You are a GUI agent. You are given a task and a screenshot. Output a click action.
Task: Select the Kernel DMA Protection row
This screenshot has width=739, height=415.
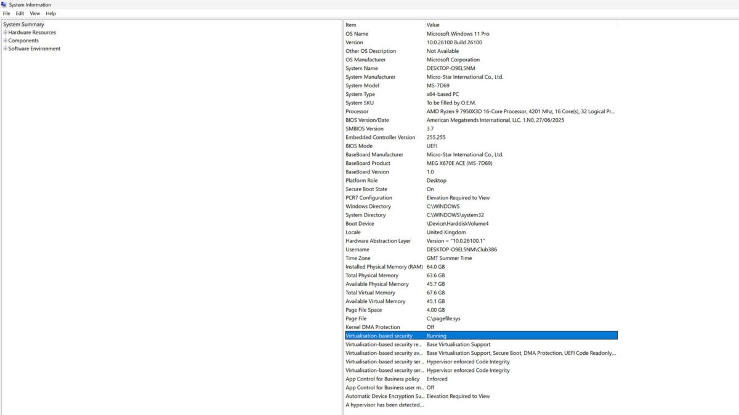coord(373,327)
